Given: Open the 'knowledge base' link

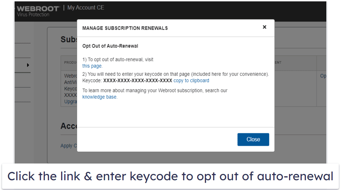Looking at the screenshot, I should 99,97.
